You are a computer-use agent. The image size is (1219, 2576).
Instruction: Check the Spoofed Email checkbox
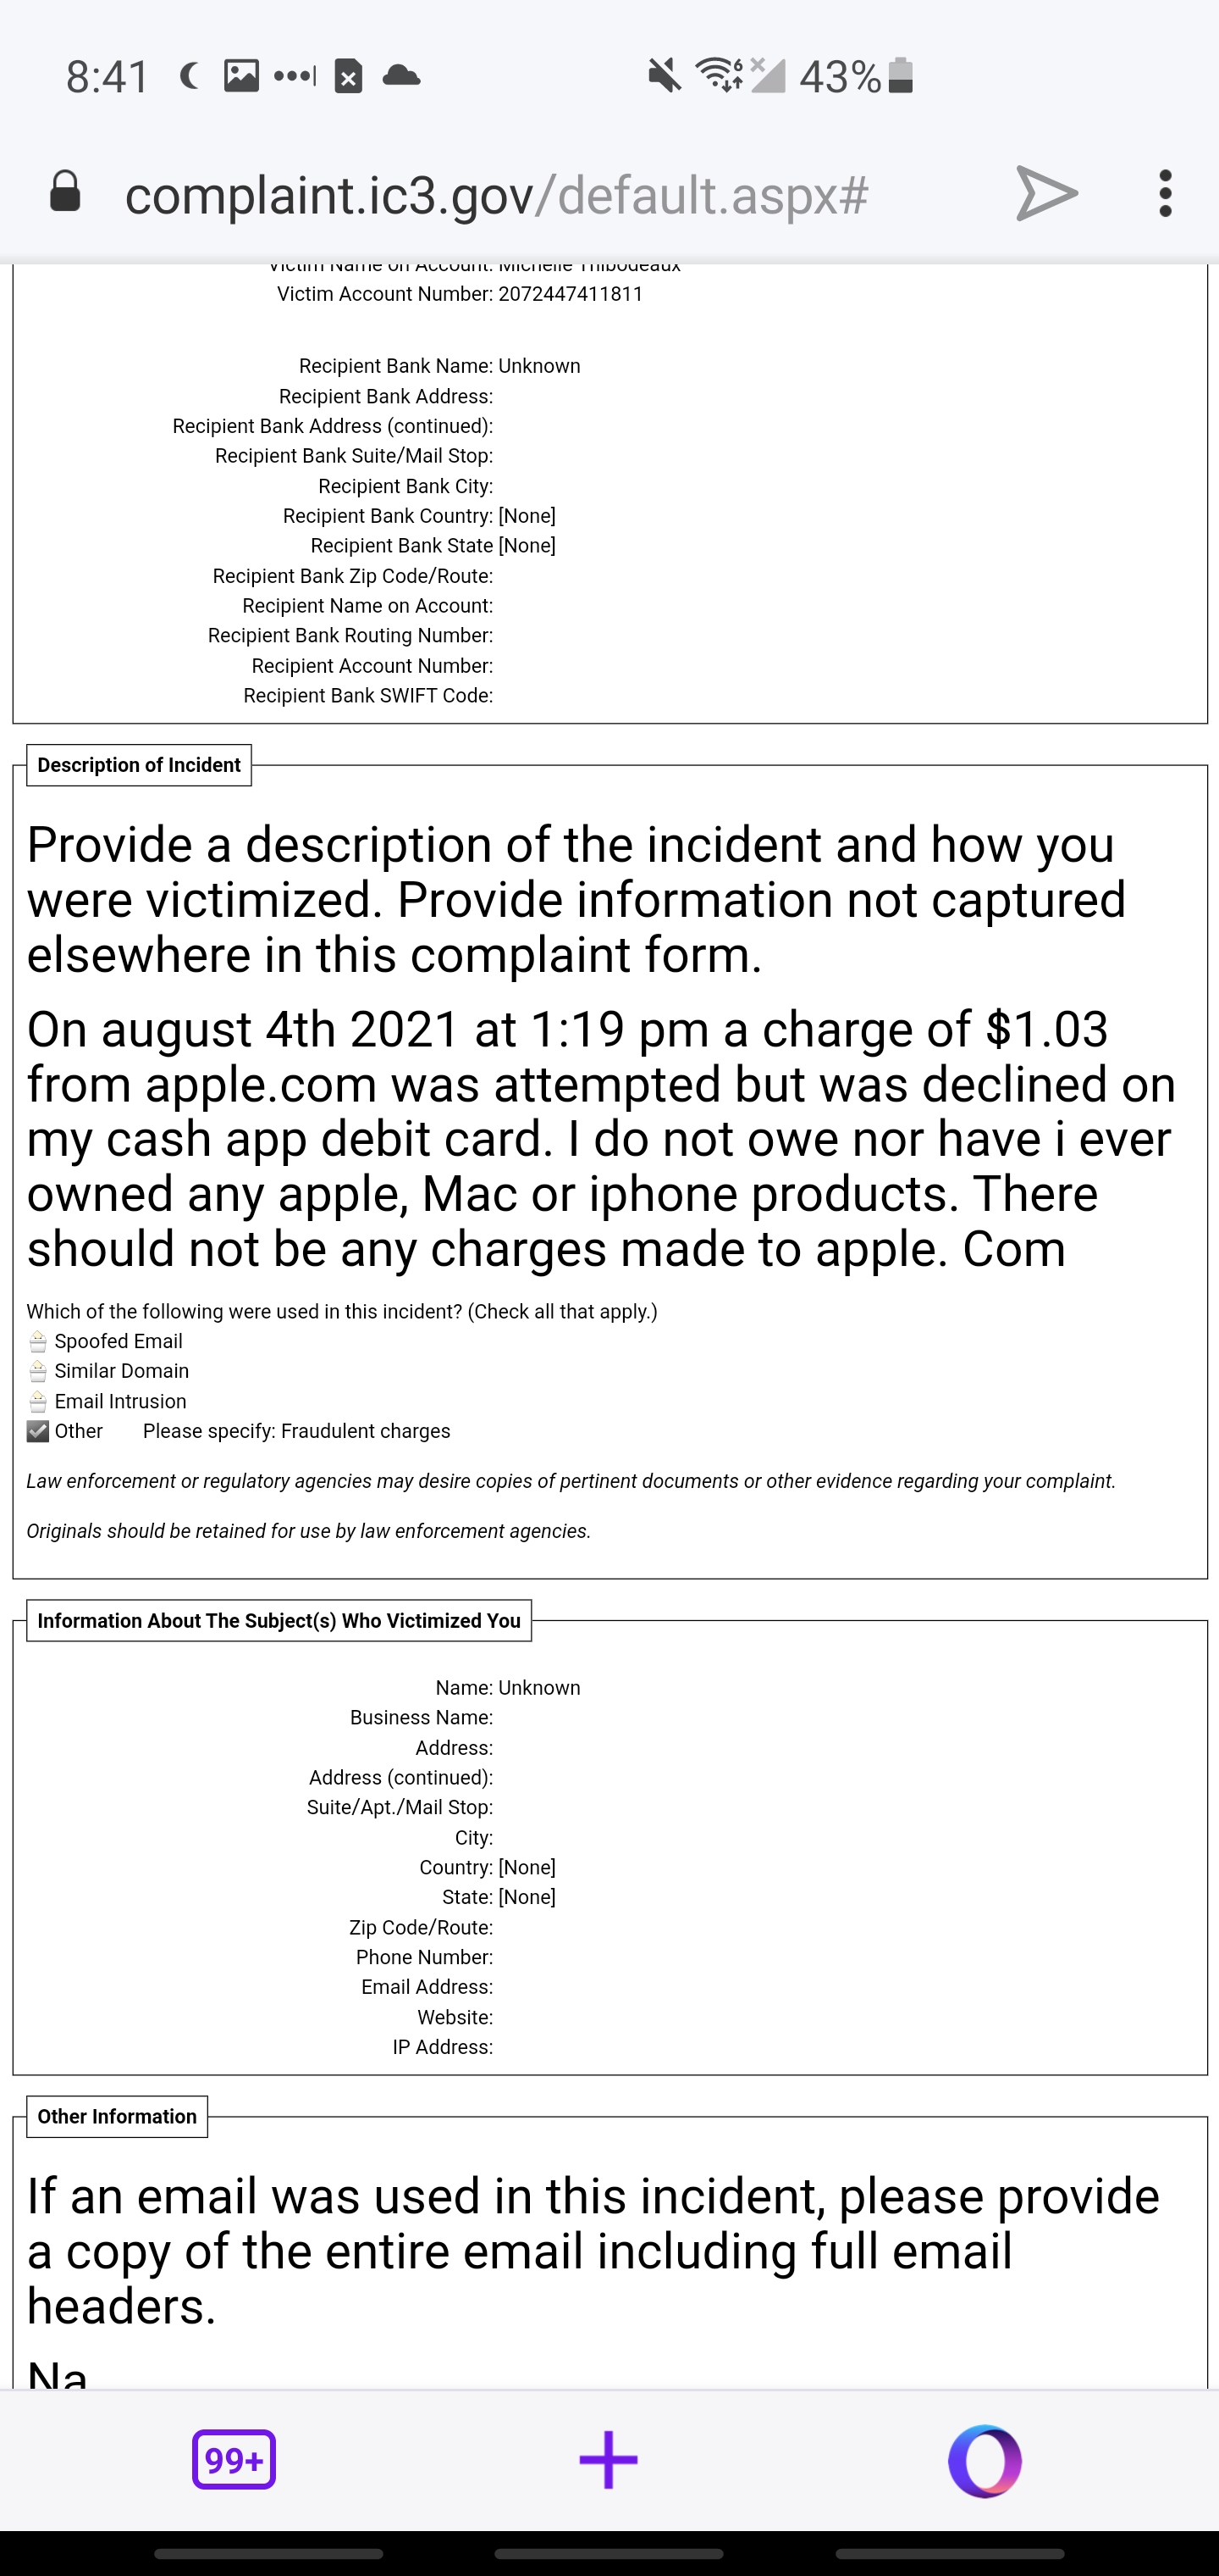pos(38,1341)
